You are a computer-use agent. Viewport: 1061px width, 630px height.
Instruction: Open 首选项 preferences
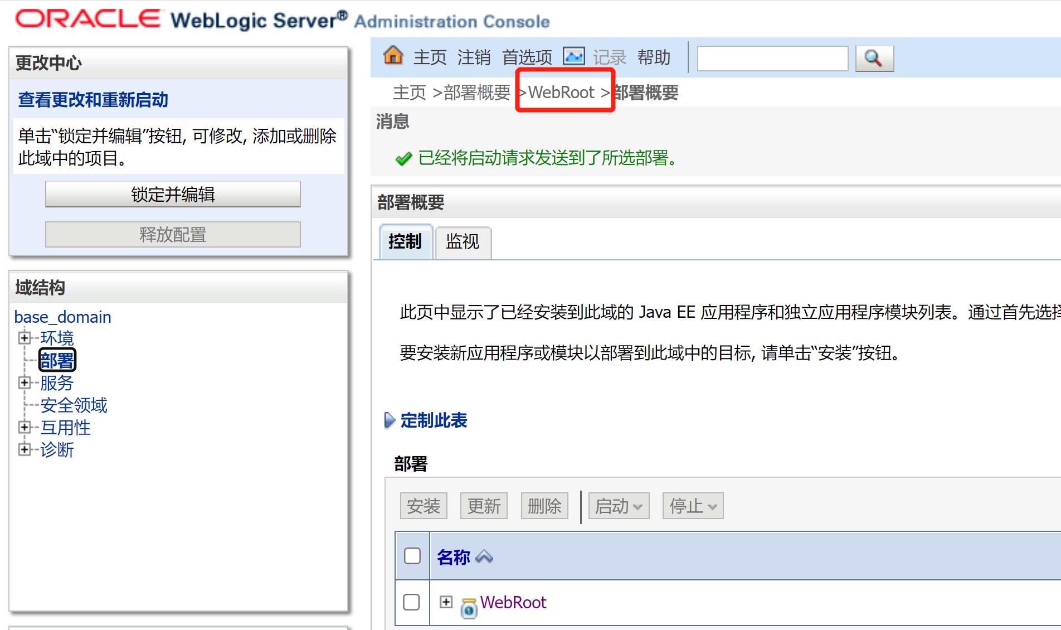[527, 57]
